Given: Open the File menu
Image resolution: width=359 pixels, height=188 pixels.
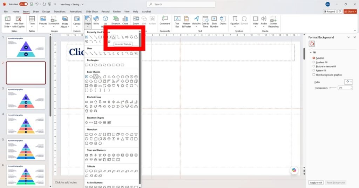Looking at the screenshot, I should (x=6, y=12).
